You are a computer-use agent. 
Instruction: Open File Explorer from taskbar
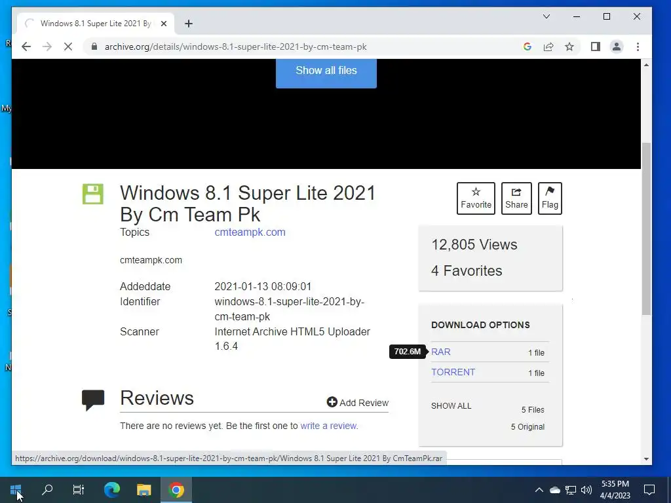(144, 490)
